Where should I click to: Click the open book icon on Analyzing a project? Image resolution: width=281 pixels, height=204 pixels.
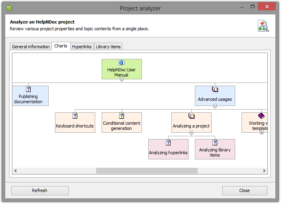(x=191, y=116)
